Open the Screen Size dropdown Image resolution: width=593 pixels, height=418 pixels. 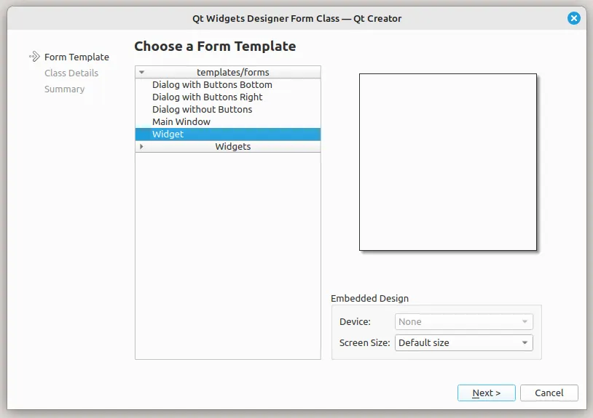[463, 343]
